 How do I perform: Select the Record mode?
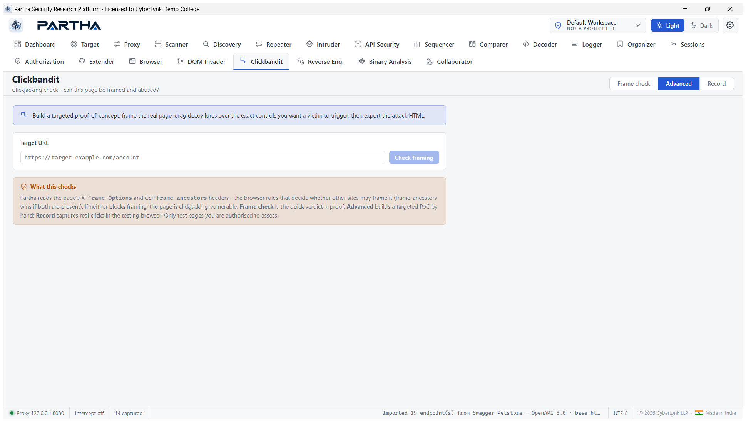pos(716,83)
